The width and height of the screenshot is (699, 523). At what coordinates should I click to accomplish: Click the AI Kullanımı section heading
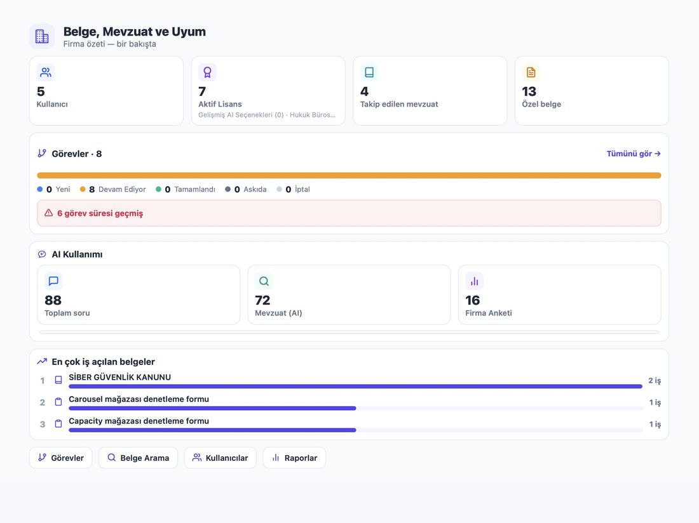[x=77, y=254]
